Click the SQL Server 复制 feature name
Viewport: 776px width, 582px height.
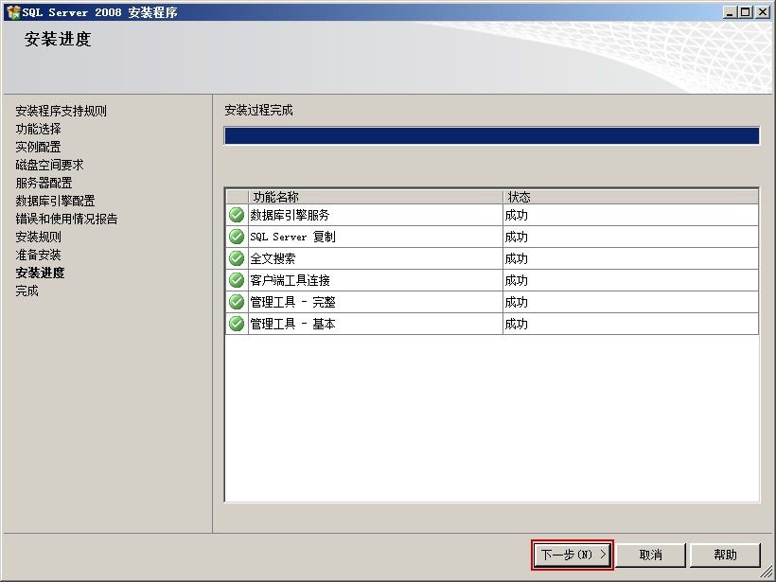click(x=292, y=237)
